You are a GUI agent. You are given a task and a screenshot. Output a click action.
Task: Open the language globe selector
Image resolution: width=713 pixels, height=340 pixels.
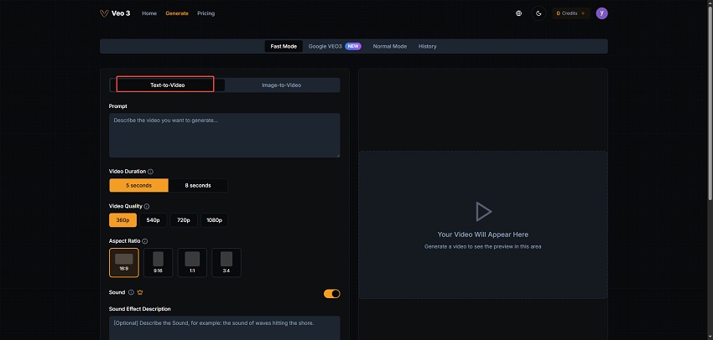tap(519, 13)
